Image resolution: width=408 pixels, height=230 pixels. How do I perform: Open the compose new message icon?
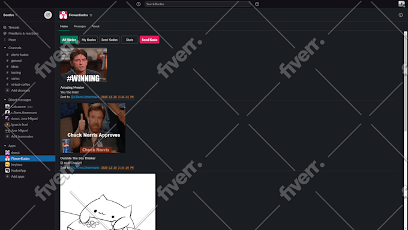point(48,15)
